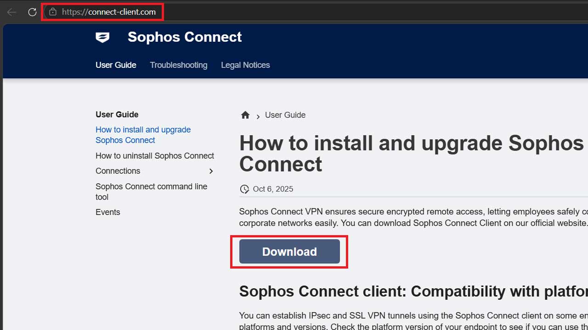
Task: Open How to uninstall Sophos Connect
Action: click(155, 156)
